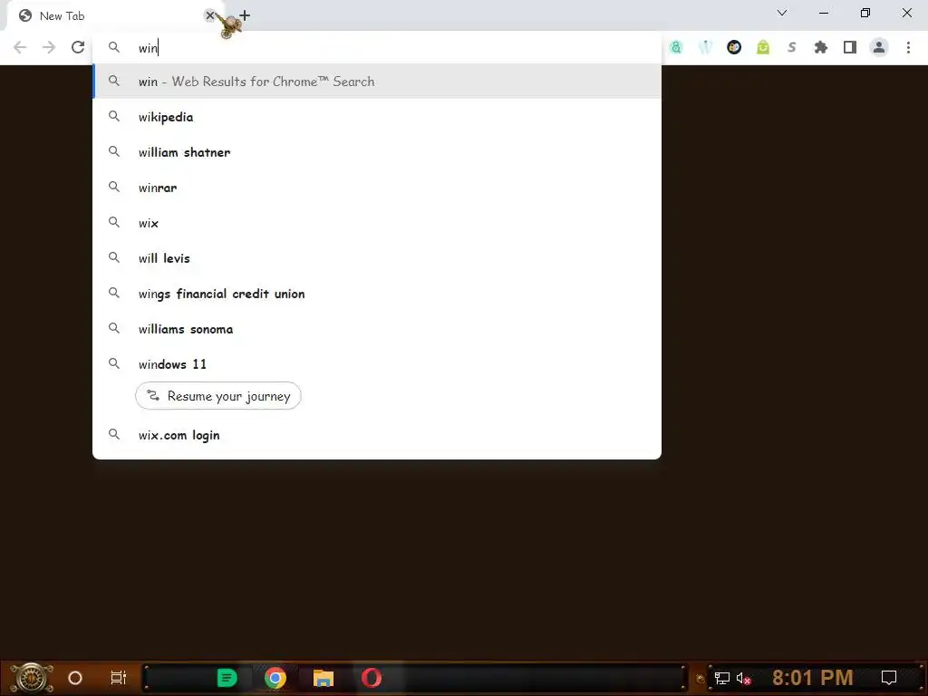Pick the wix.com login suggestion

point(376,435)
